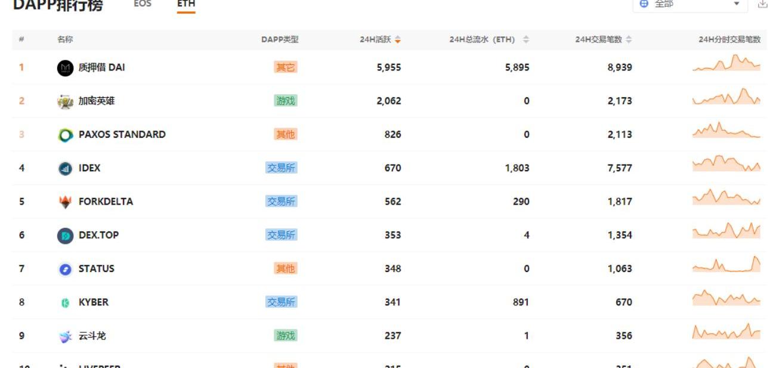The height and width of the screenshot is (368, 776).
Task: Click the 游戏 tag in 加密英雄 row
Action: point(286,101)
